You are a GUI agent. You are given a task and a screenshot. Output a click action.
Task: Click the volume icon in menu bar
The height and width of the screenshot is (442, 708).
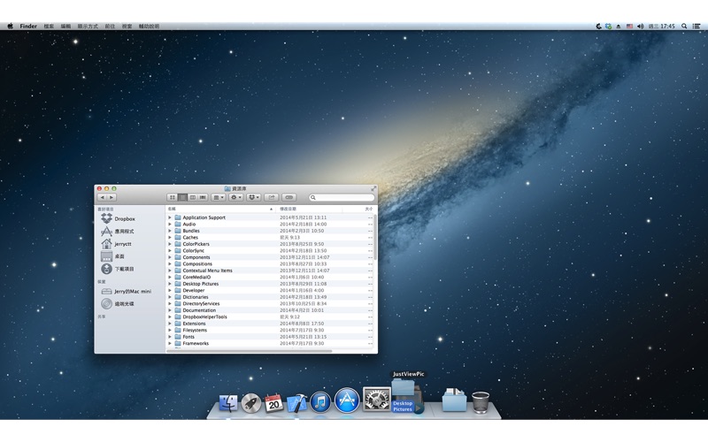point(640,27)
